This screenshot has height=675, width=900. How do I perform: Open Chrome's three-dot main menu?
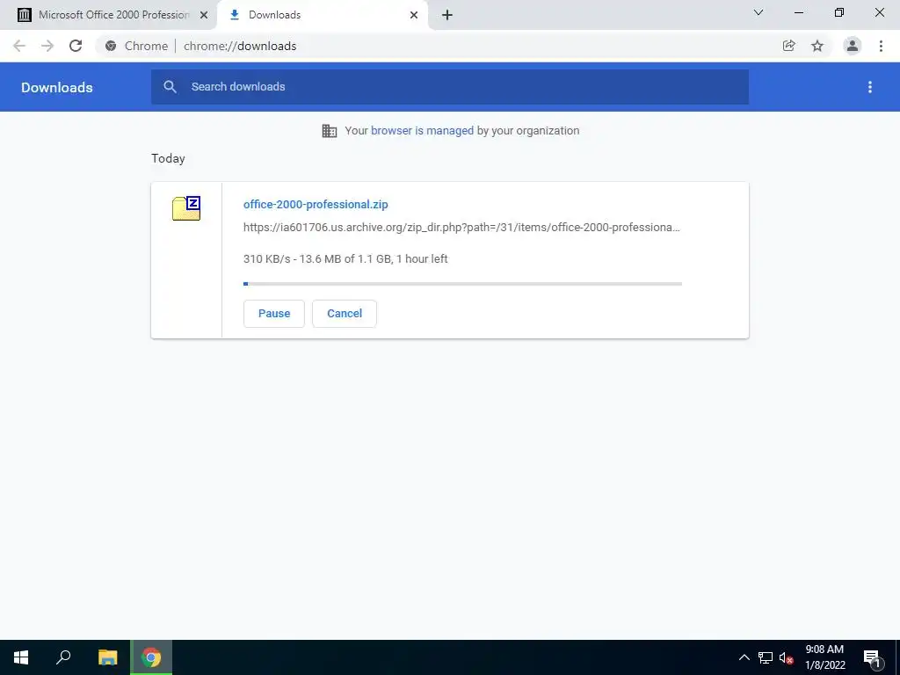click(881, 46)
